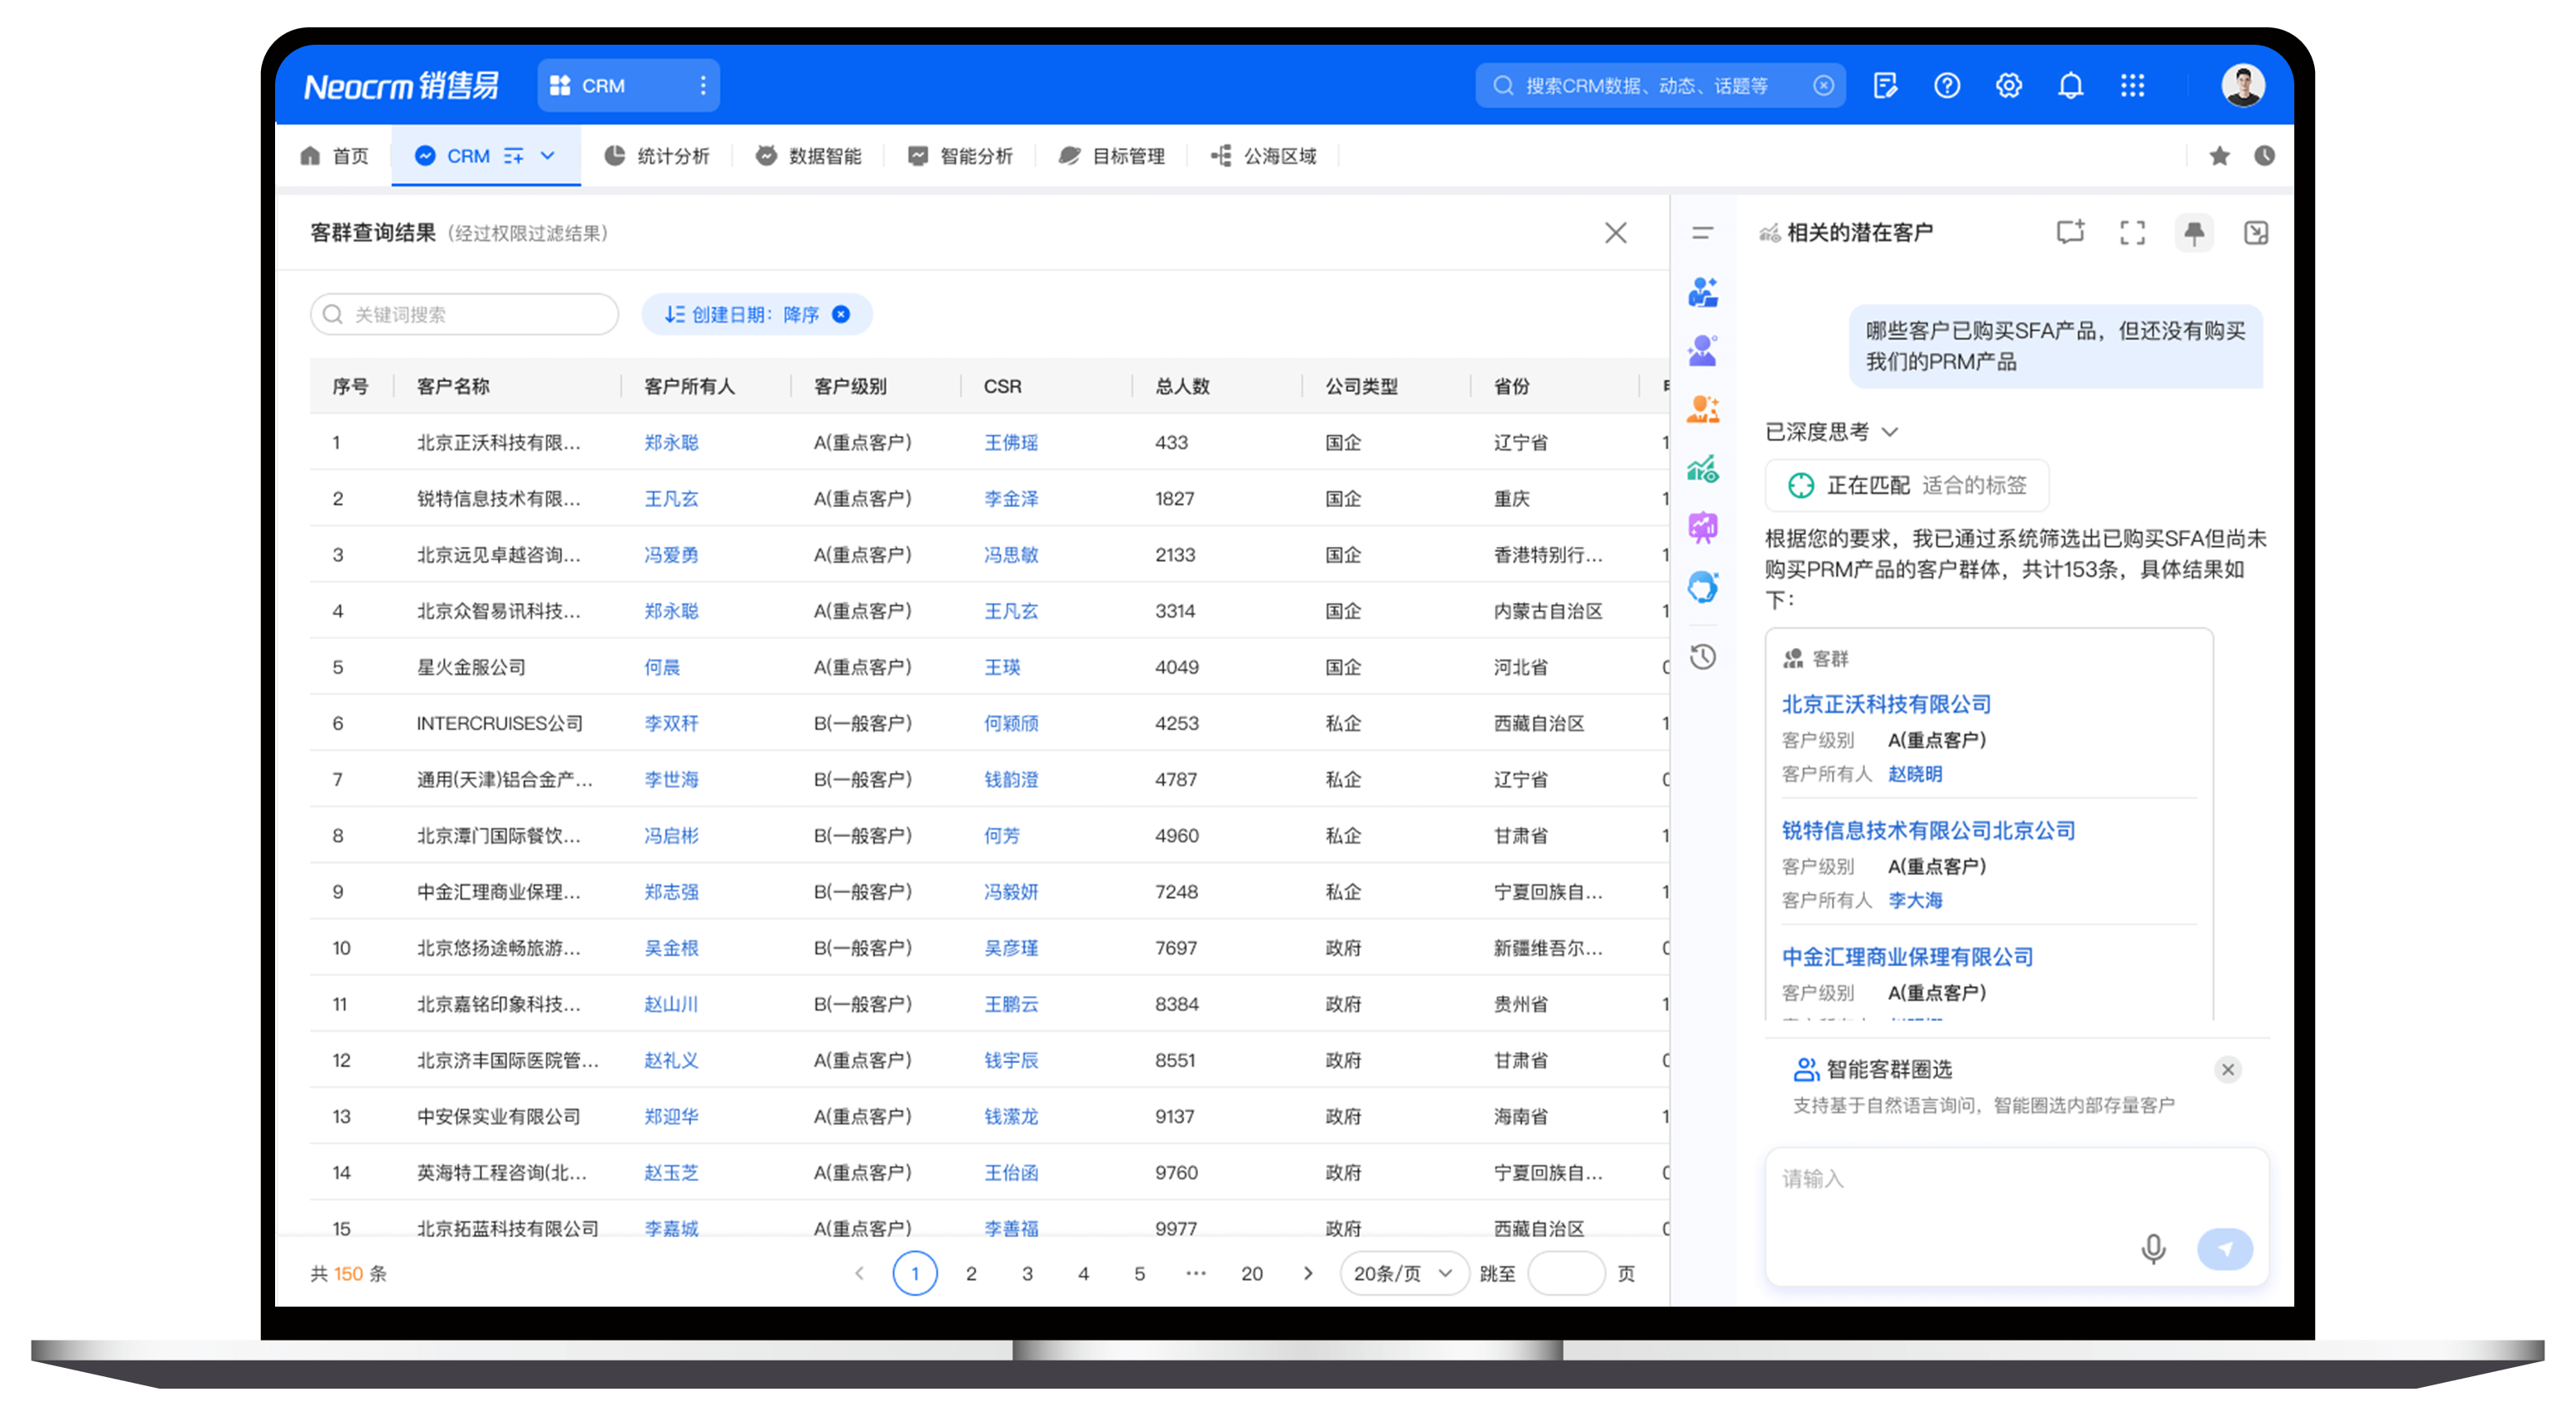2576x1416 pixels.
Task: Open the notification bell
Action: click(x=2071, y=86)
